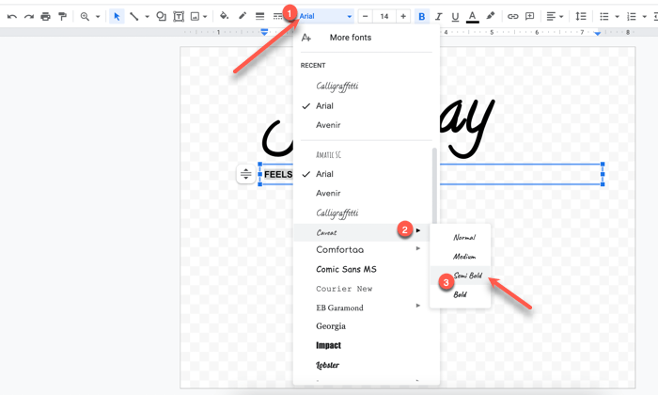The height and width of the screenshot is (395, 658).
Task: Toggle Underline formatting
Action: coord(455,16)
